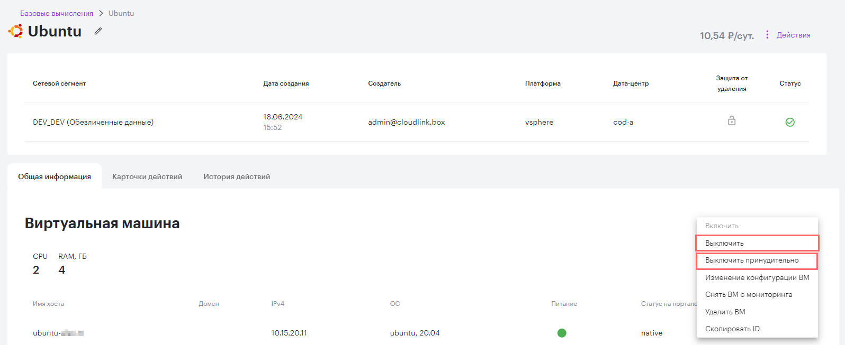Click the Ubuntu logo icon
The width and height of the screenshot is (845, 345).
point(15,31)
